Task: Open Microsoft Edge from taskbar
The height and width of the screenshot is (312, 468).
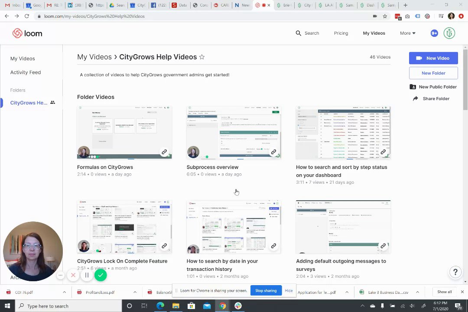Action: tap(160, 306)
